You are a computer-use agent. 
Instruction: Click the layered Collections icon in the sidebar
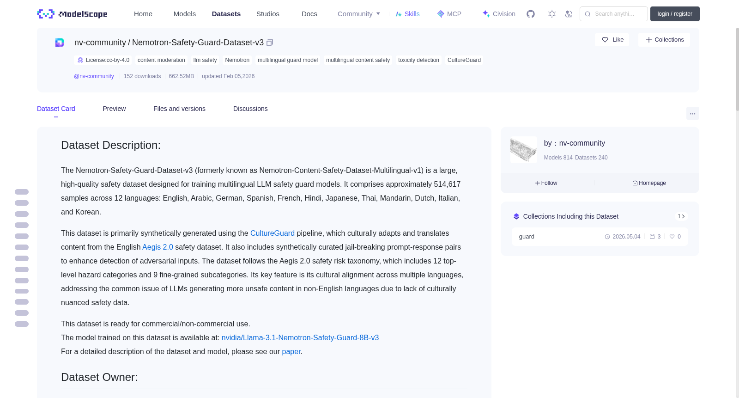click(x=516, y=216)
